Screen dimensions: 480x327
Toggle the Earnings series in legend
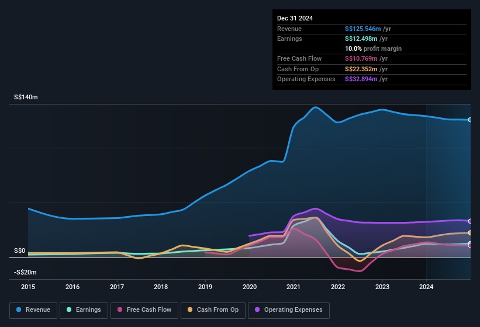point(84,309)
